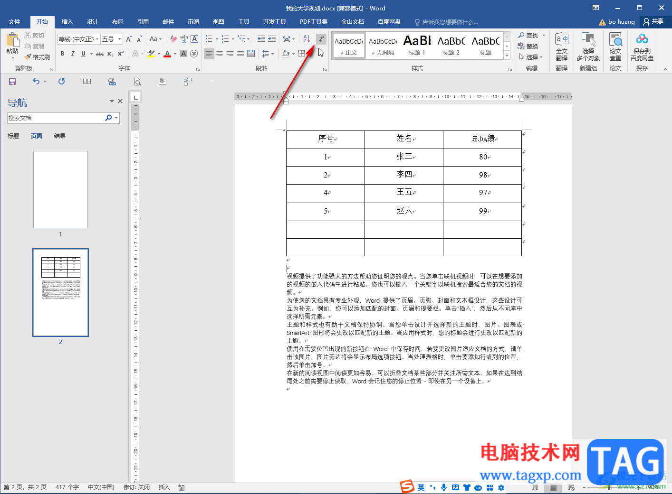Save document via quick access floppy icon

point(12,82)
